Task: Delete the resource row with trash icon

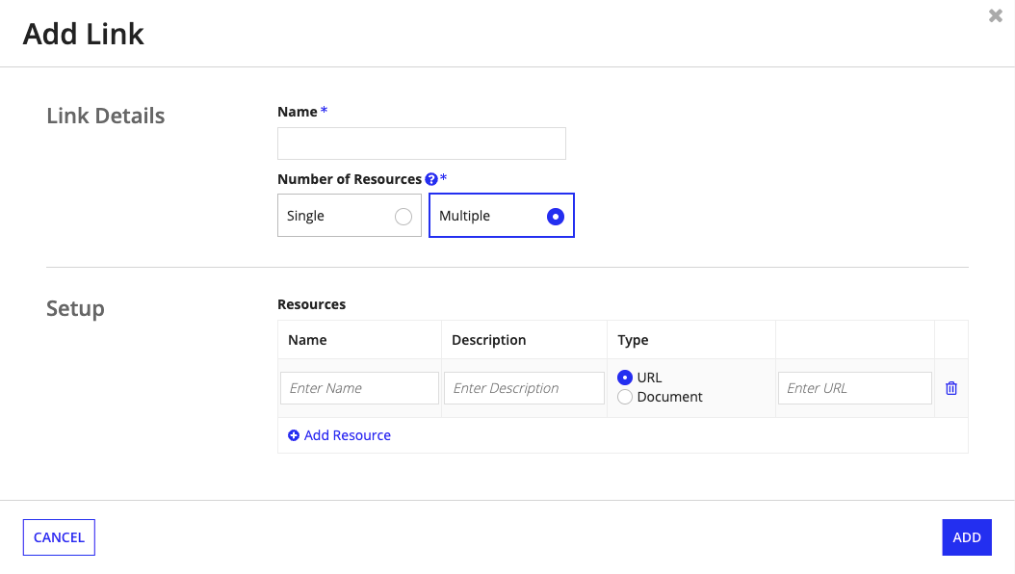Action: point(950,388)
